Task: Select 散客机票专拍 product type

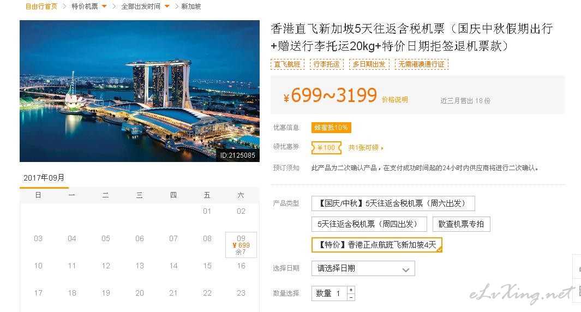Action: click(x=462, y=224)
